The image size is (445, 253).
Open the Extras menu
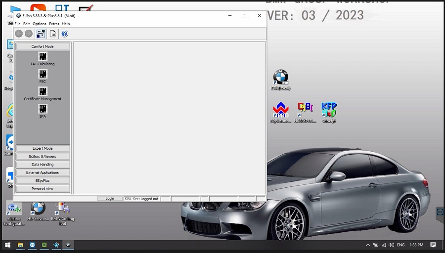pyautogui.click(x=54, y=24)
